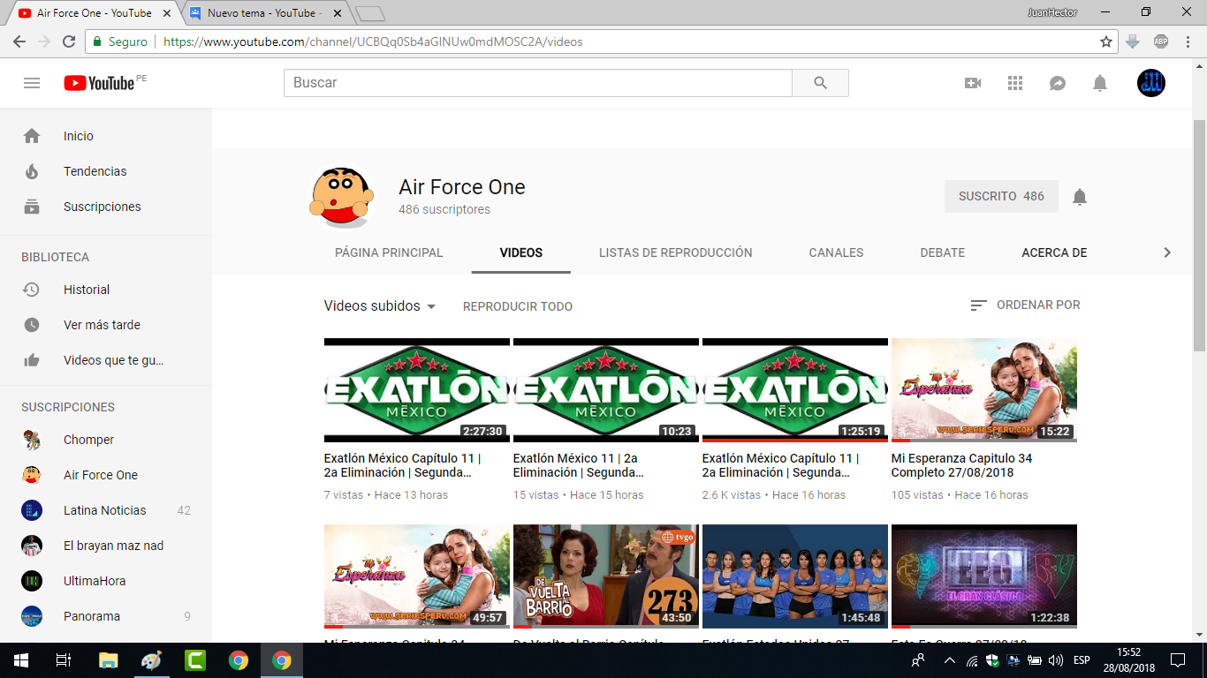Open the Latina Noticias subscription
Screen dimensions: 1207x678
pyautogui.click(x=106, y=510)
